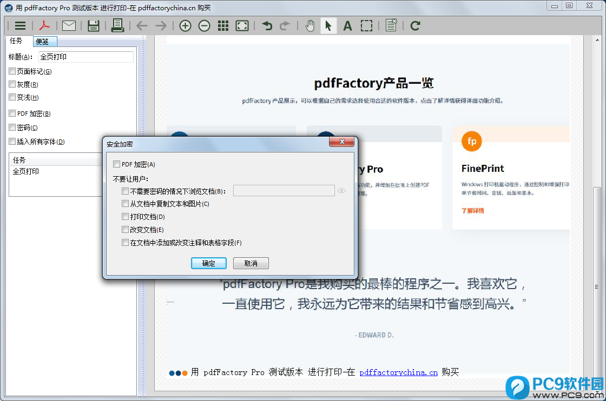This screenshot has width=606, height=401.
Task: Fit page to window icon
Action: click(242, 26)
